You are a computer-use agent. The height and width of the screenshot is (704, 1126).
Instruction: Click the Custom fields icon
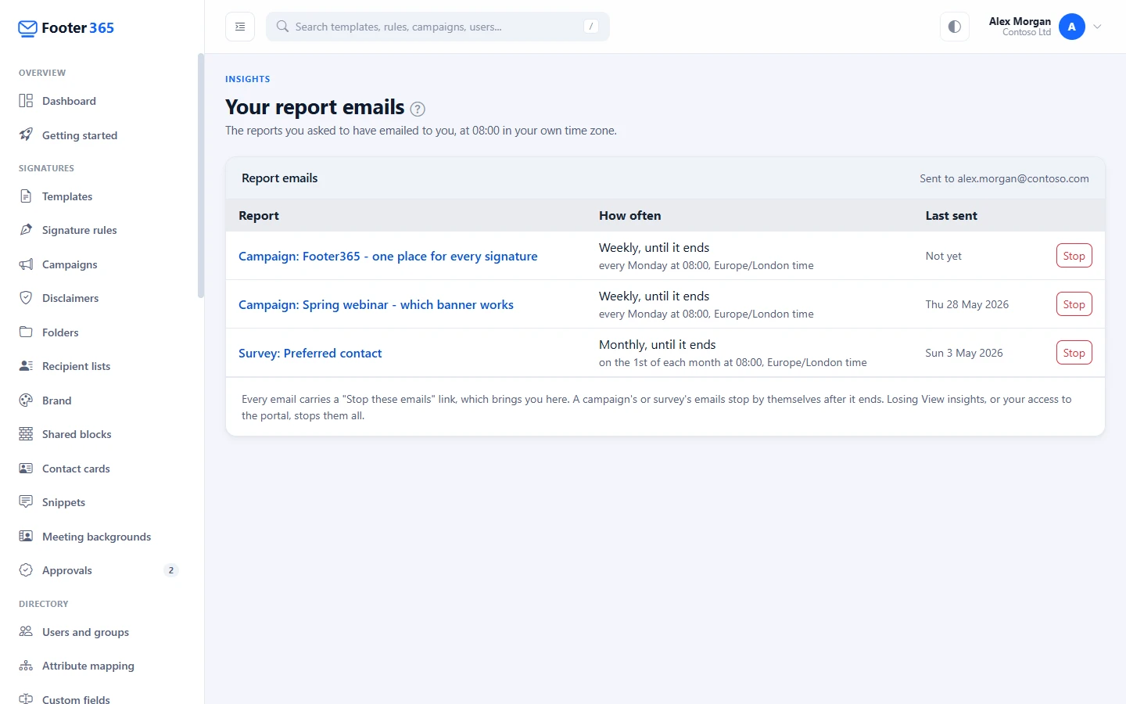[x=26, y=699]
